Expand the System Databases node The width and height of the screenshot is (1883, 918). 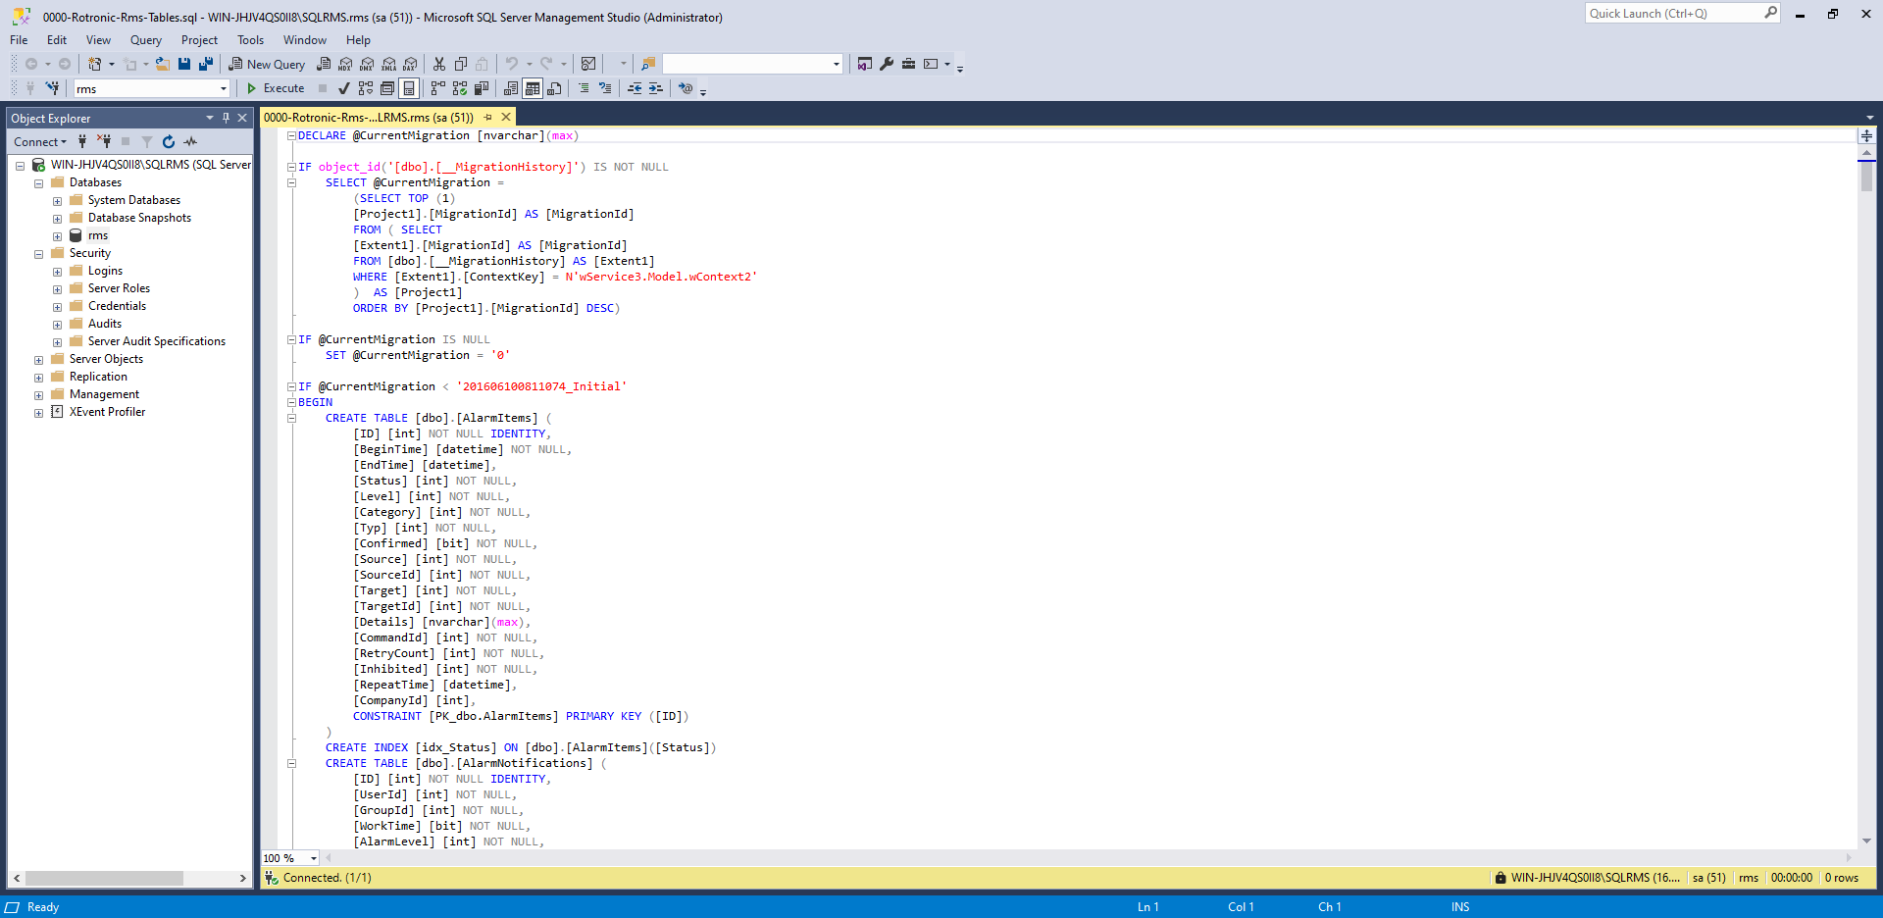pos(57,201)
